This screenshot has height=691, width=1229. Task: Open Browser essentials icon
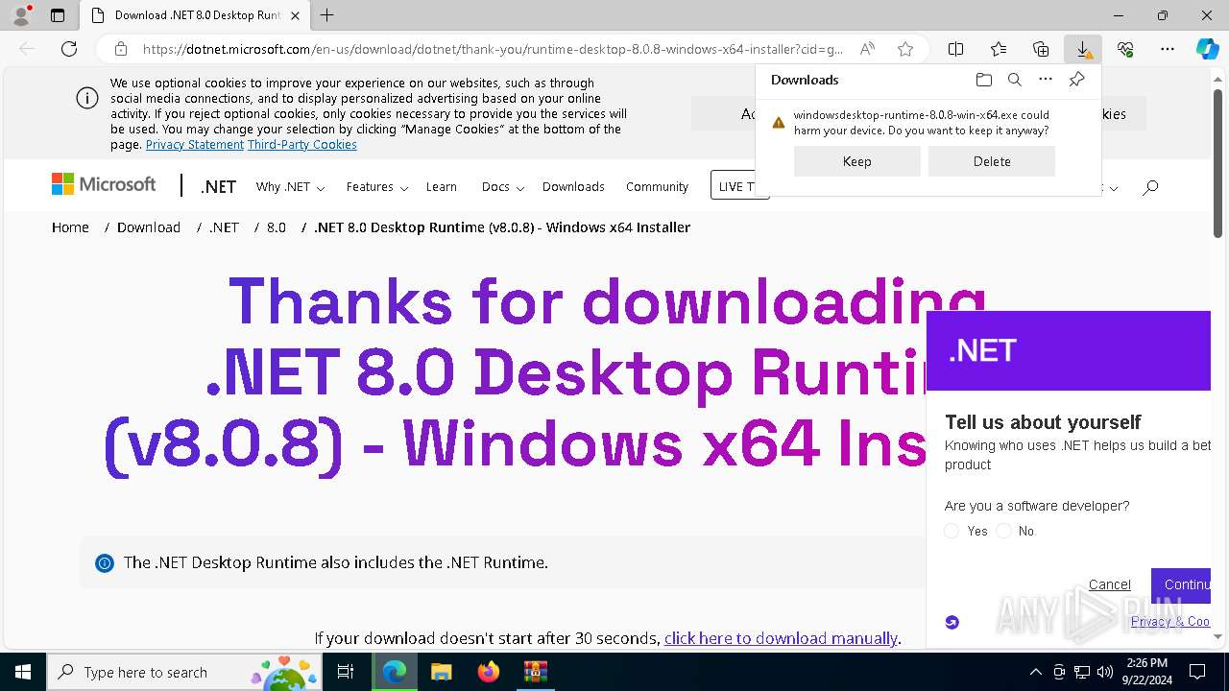pyautogui.click(x=1125, y=49)
